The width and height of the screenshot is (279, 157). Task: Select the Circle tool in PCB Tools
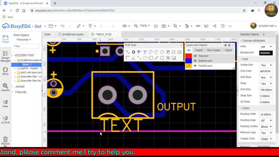tap(162, 52)
